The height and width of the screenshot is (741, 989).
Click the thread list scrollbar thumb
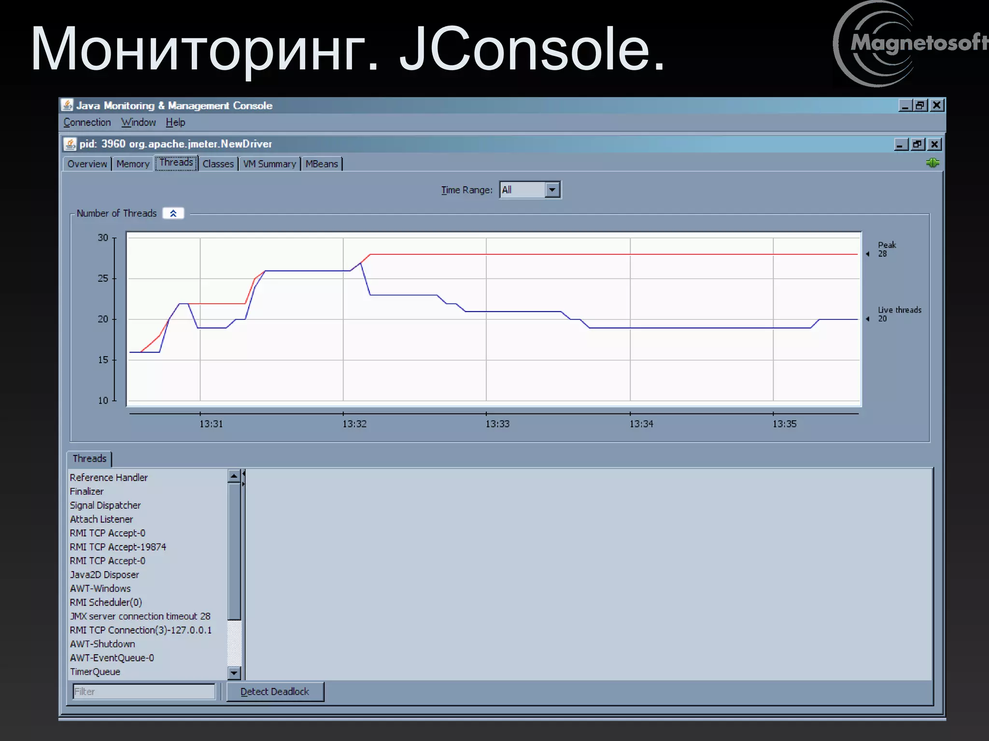point(234,551)
